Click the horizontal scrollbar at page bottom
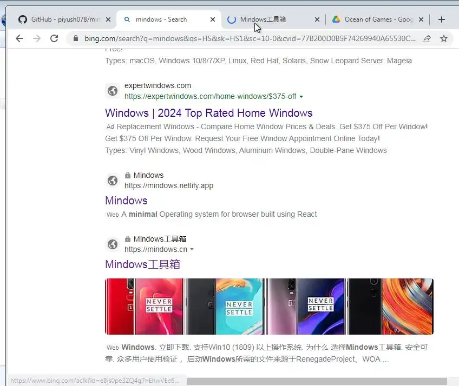This screenshot has width=459, height=386. click(317, 381)
